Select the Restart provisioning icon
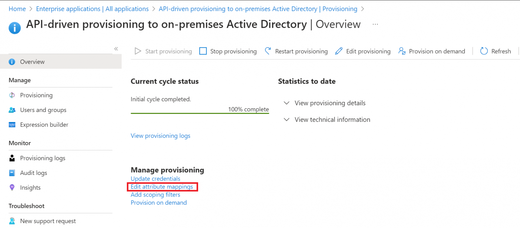Image resolution: width=520 pixels, height=228 pixels. [x=268, y=51]
